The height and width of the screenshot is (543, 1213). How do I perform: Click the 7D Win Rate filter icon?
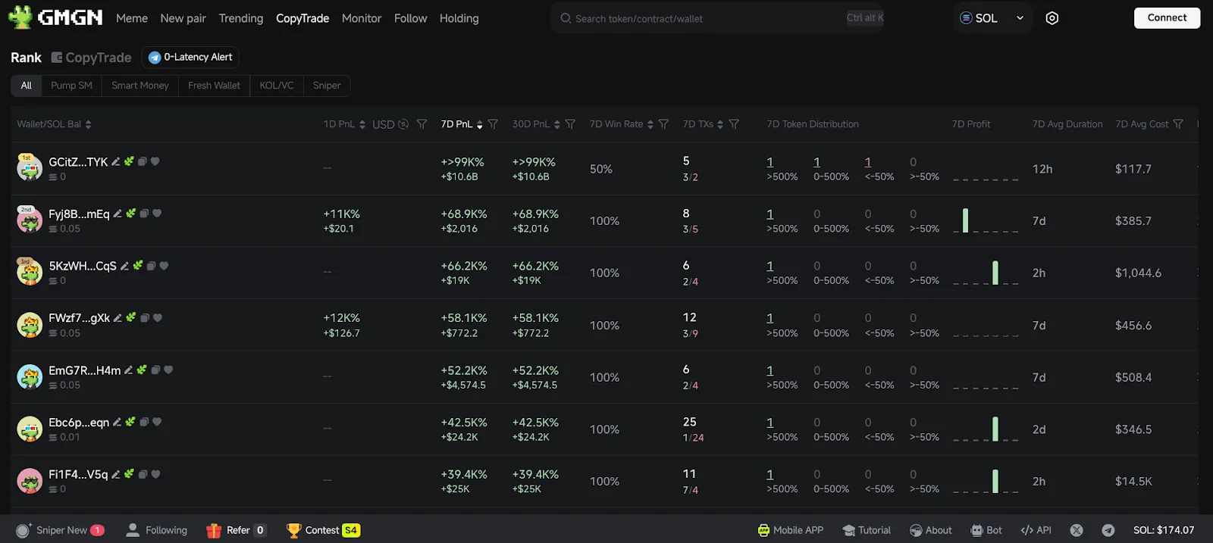663,124
